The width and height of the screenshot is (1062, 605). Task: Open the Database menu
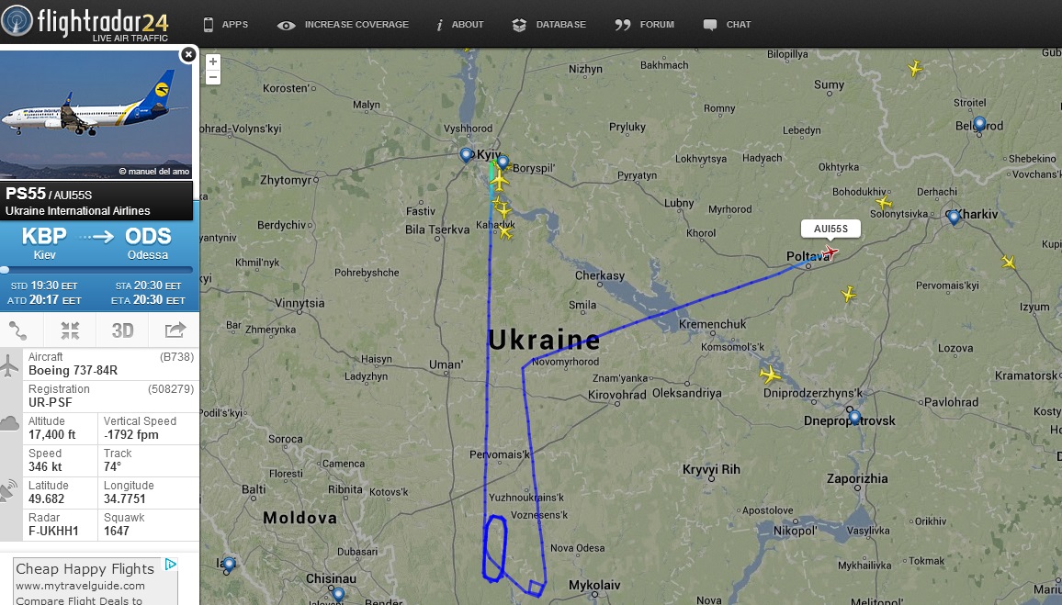click(x=549, y=25)
